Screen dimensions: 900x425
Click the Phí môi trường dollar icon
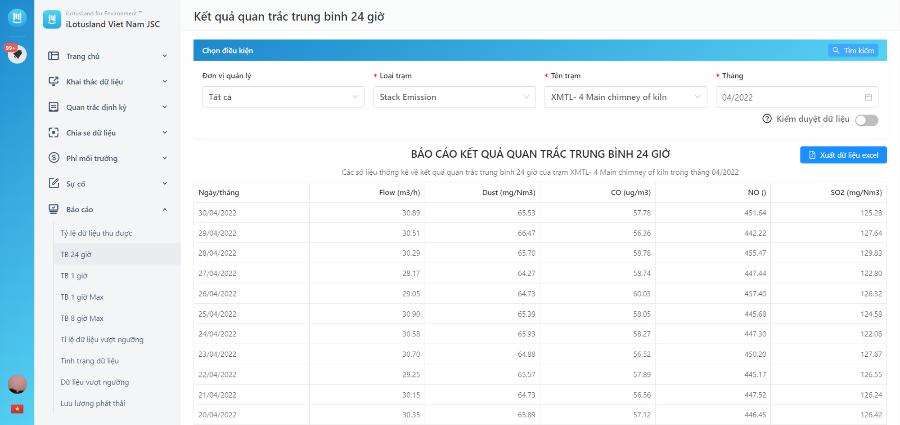[x=54, y=158]
